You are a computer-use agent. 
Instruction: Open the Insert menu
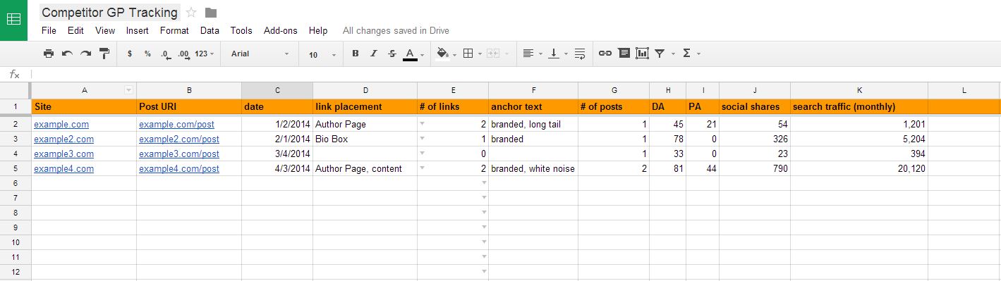138,30
